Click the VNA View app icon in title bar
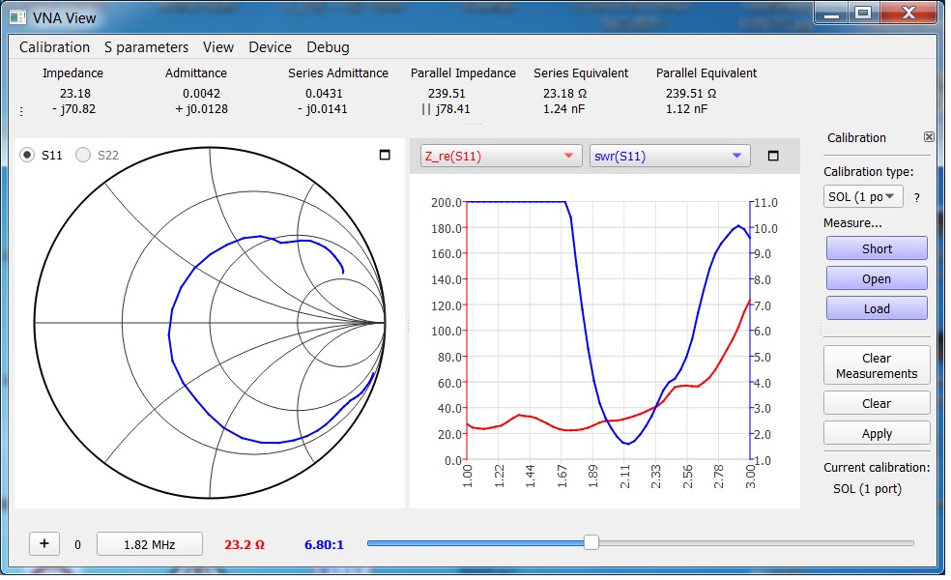Viewport: 951px width, 580px height. tap(18, 16)
